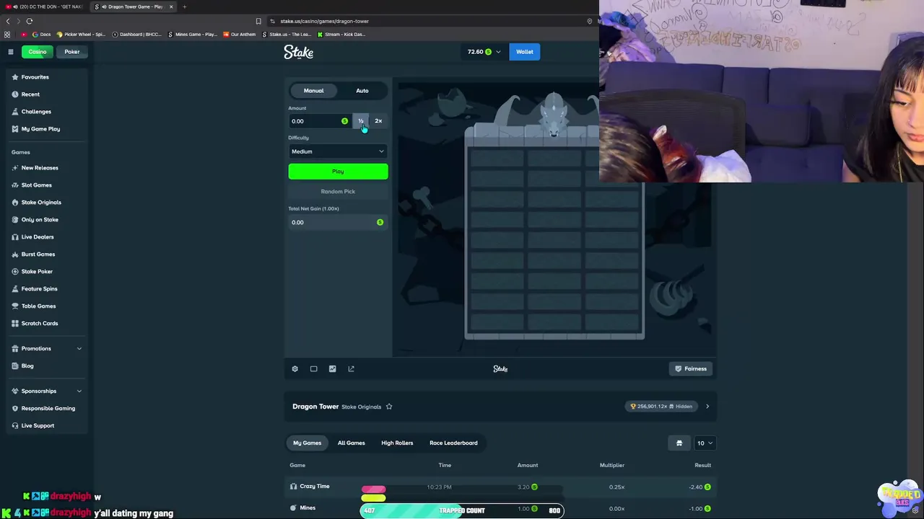This screenshot has width=924, height=519.
Task: Select Auto betting mode
Action: tap(362, 91)
